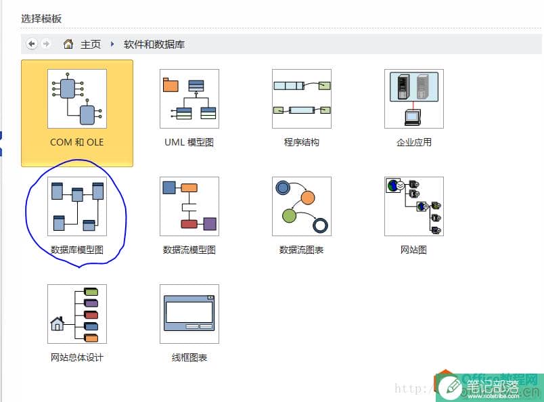544x402 pixels.
Task: Select the COM 和 OLE template icon
Action: point(77,99)
